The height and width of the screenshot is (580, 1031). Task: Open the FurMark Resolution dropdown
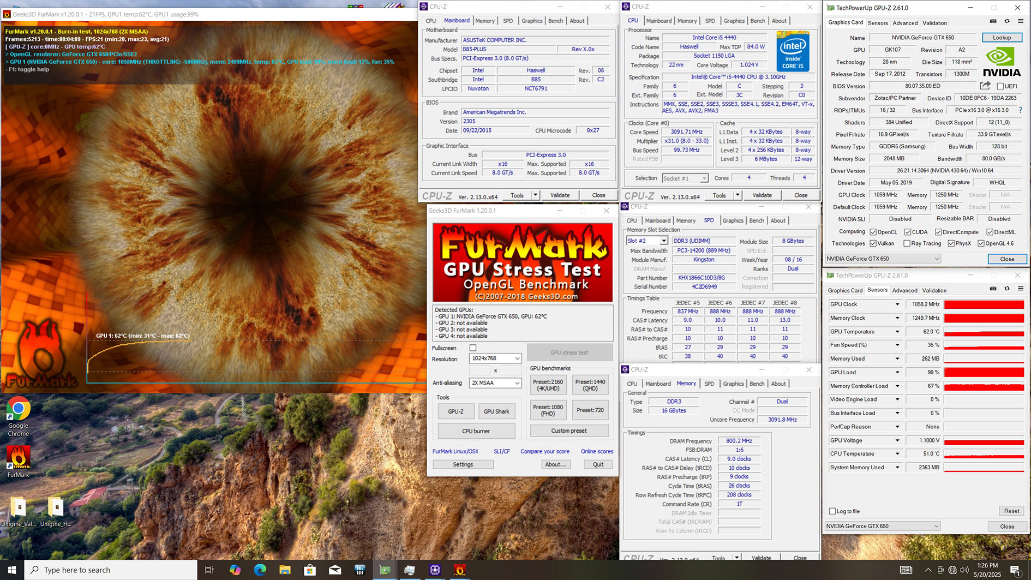tap(495, 358)
